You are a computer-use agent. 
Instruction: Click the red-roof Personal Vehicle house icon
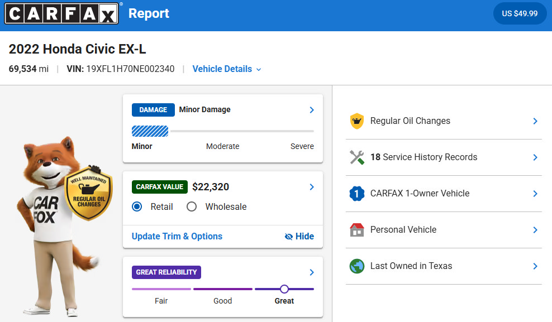(x=356, y=230)
